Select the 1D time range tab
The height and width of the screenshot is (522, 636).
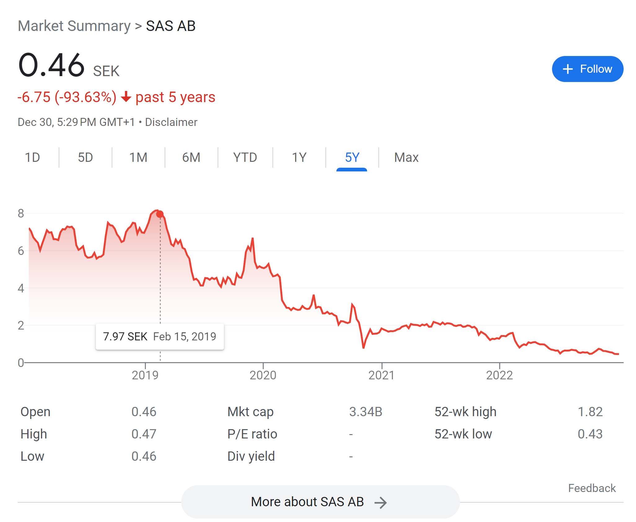pyautogui.click(x=32, y=157)
